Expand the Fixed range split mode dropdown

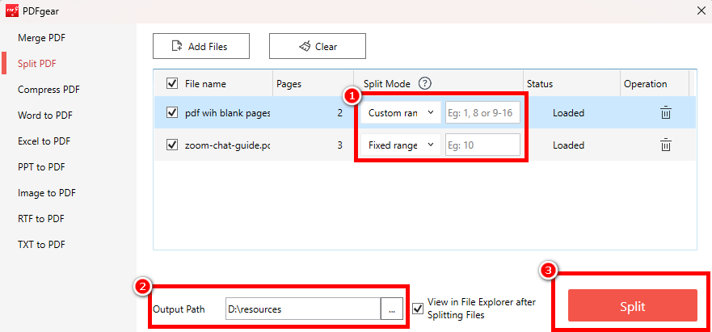coord(401,145)
